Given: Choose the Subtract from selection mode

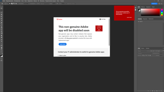Looking at the screenshot, I should (14, 4).
